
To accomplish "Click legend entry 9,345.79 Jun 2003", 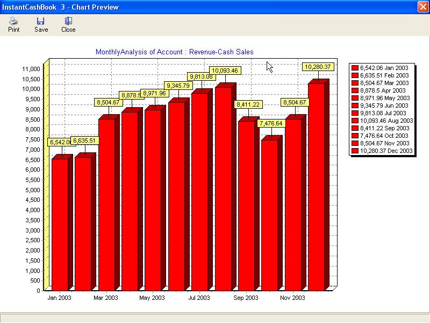I will point(384,106).
